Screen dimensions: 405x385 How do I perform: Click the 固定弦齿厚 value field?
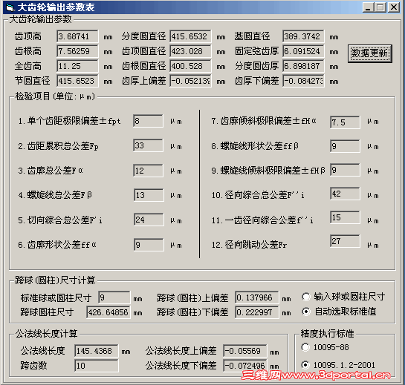pos(303,51)
